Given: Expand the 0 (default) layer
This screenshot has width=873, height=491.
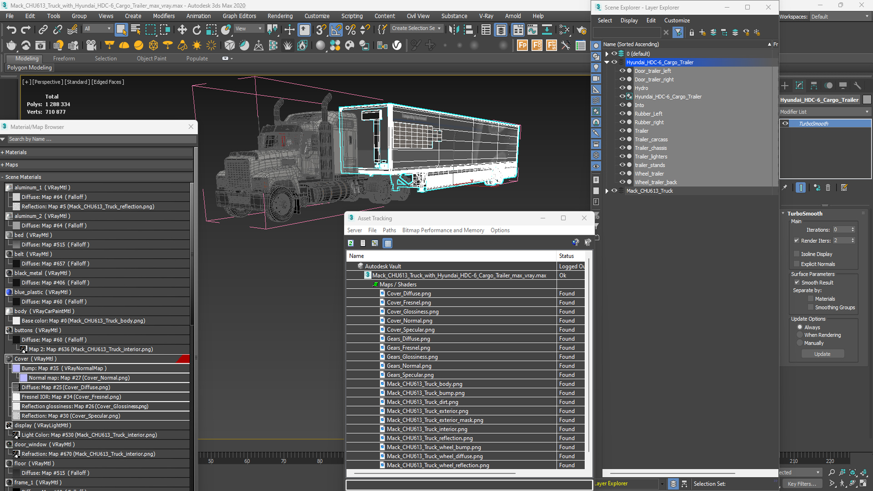Looking at the screenshot, I should click(x=607, y=54).
